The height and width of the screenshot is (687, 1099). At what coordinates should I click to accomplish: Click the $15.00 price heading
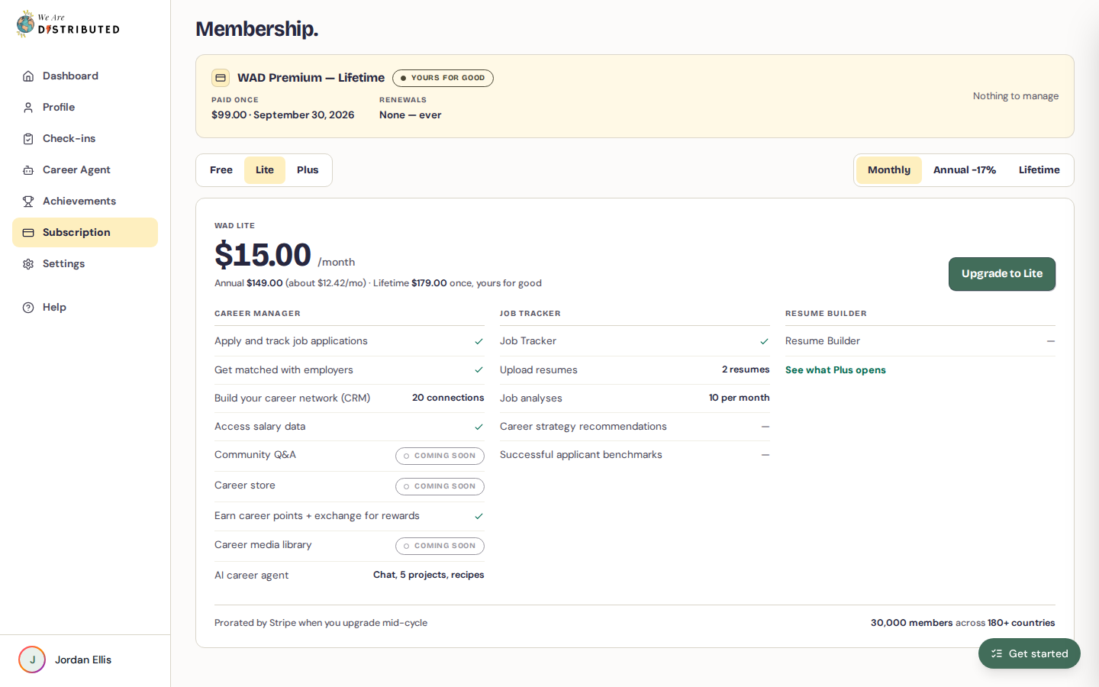pos(263,255)
